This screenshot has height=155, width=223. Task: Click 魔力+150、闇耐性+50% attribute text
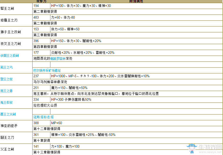tap(69, 88)
